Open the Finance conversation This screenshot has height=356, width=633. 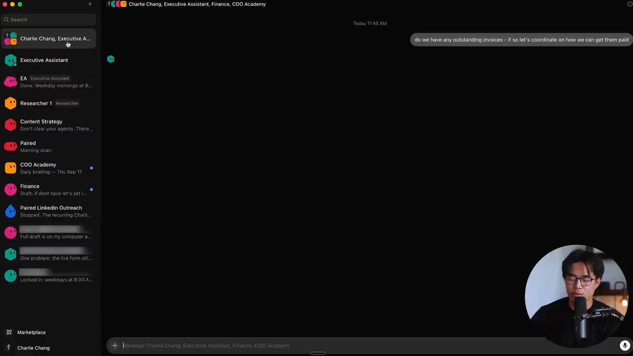click(x=48, y=190)
